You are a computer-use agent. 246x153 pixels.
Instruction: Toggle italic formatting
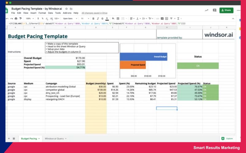click(98, 19)
